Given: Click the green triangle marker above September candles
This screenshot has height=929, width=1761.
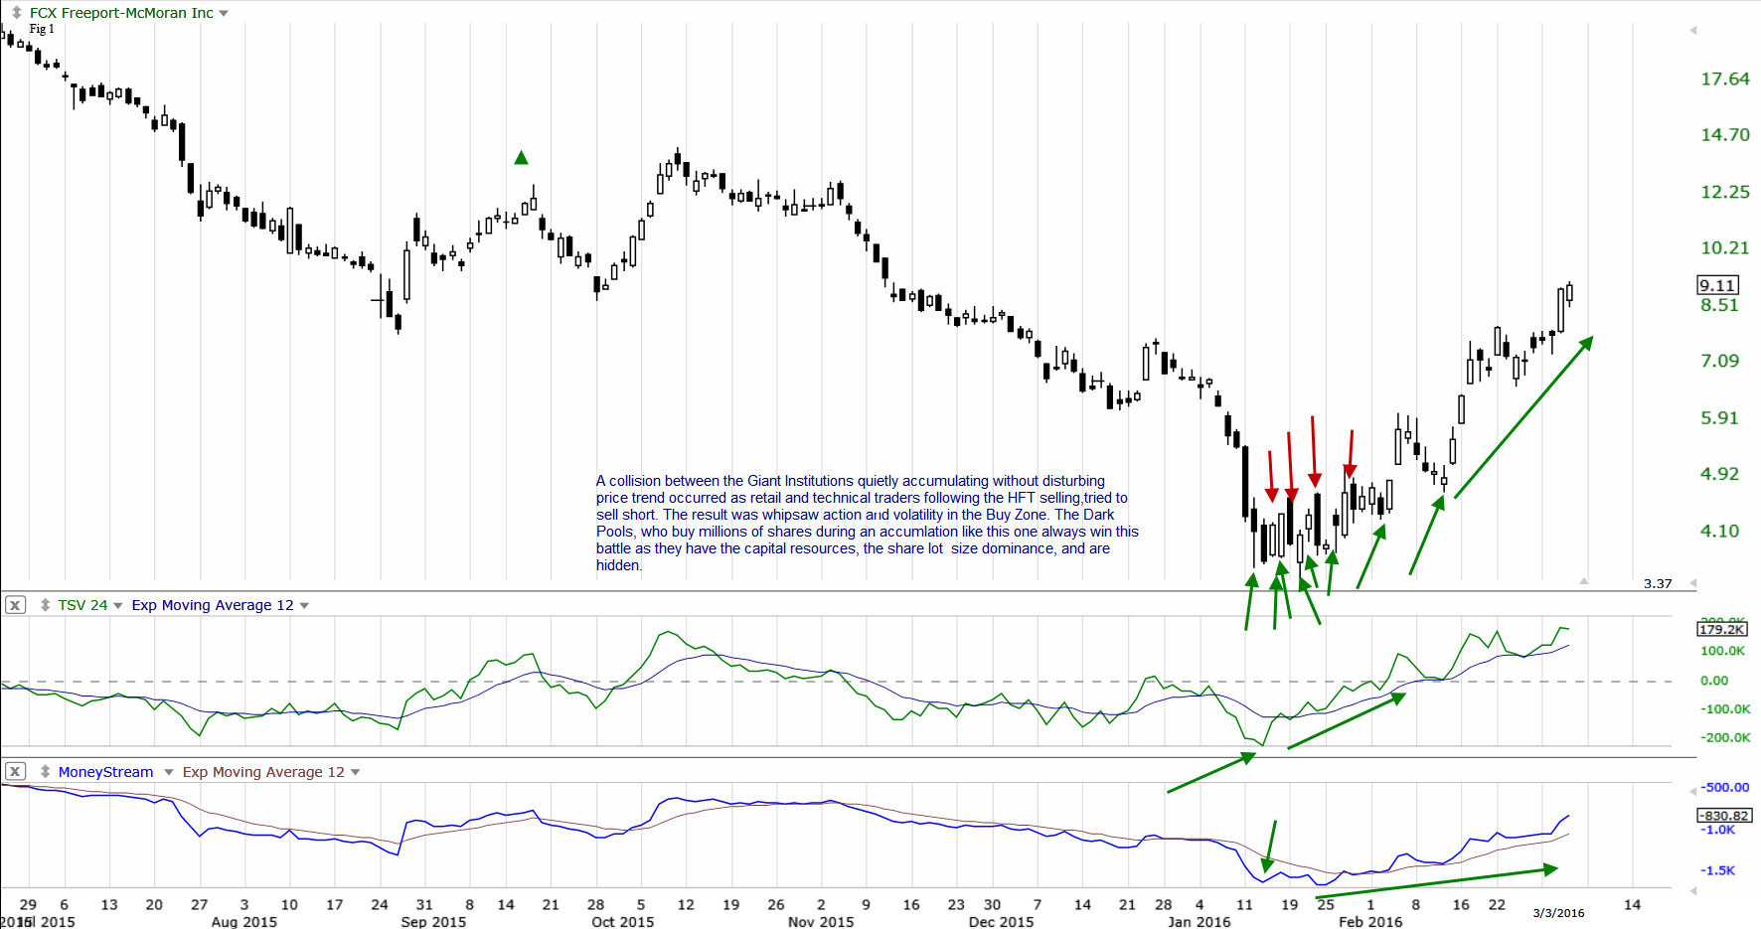Looking at the screenshot, I should pyautogui.click(x=521, y=158).
